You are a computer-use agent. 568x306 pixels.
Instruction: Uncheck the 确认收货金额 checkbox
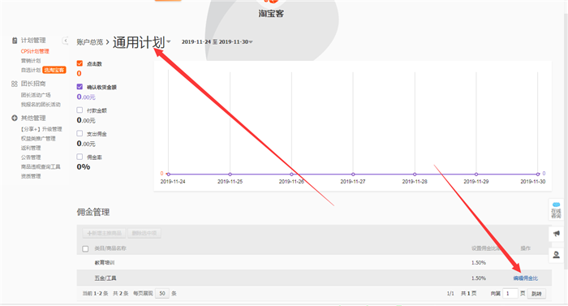point(80,87)
